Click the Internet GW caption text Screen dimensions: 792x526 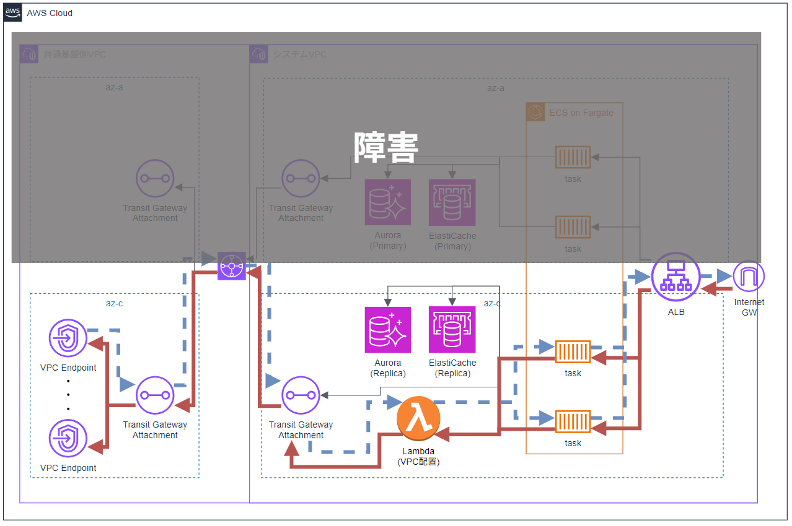[749, 308]
